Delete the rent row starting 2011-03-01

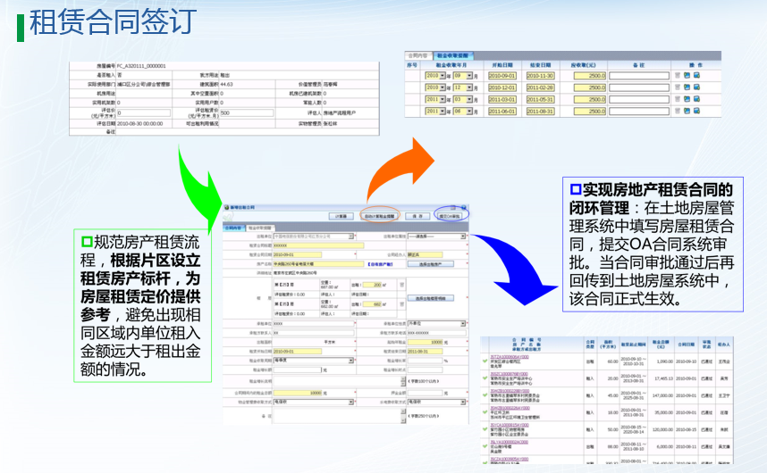[x=678, y=99]
